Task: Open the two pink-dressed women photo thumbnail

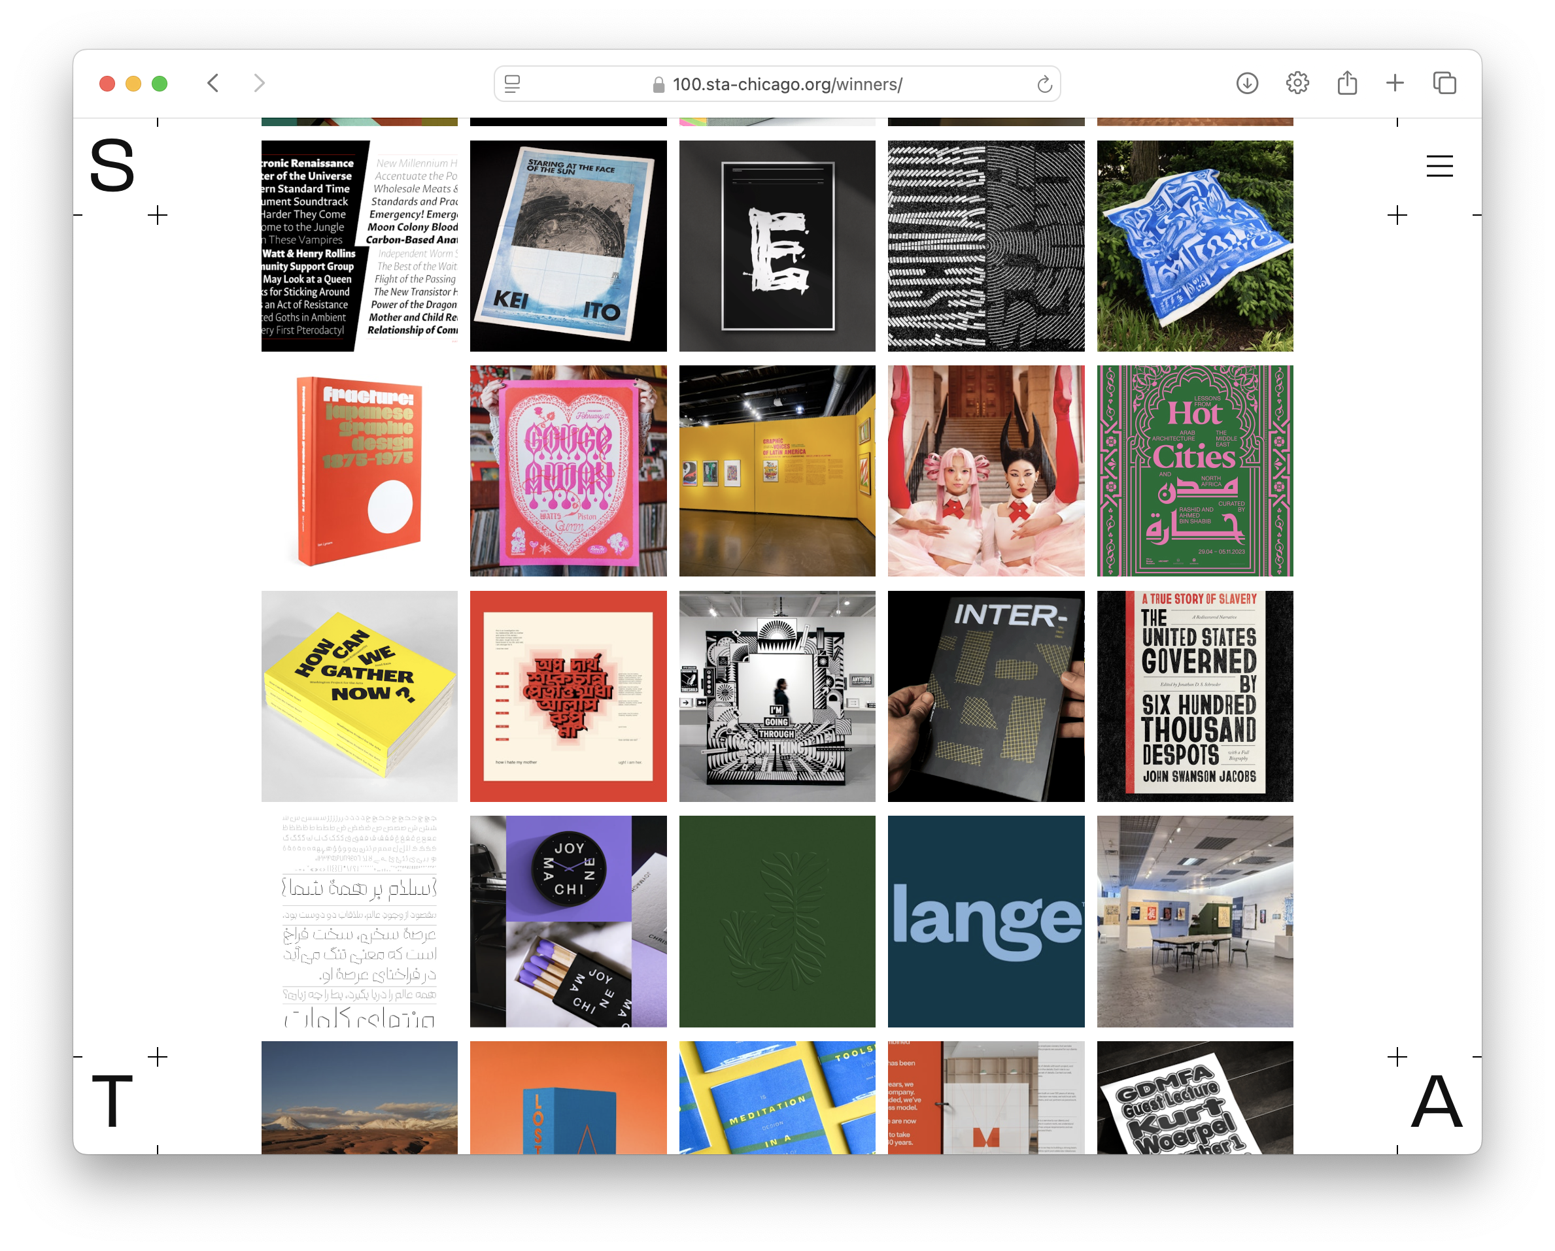Action: [986, 471]
